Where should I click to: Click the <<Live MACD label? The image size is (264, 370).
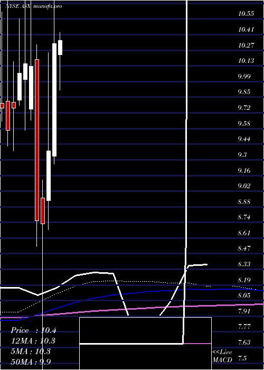click(x=222, y=356)
